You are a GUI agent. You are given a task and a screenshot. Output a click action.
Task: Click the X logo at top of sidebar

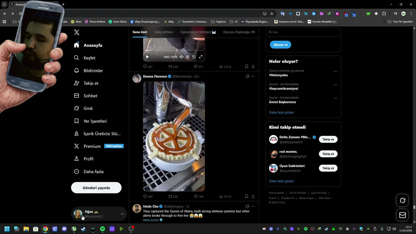pos(77,32)
